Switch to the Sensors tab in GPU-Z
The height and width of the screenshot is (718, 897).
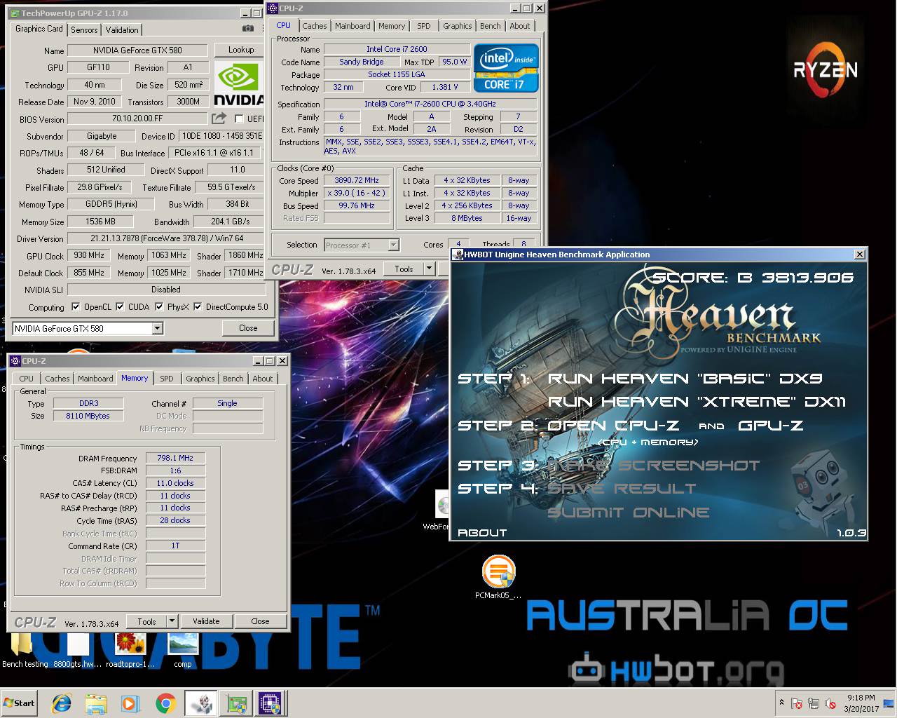[x=84, y=29]
